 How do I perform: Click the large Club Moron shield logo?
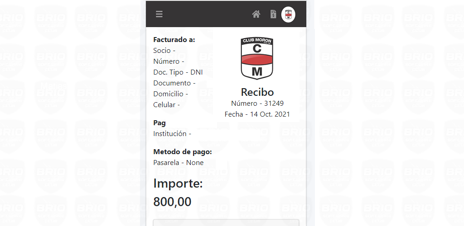click(x=257, y=58)
